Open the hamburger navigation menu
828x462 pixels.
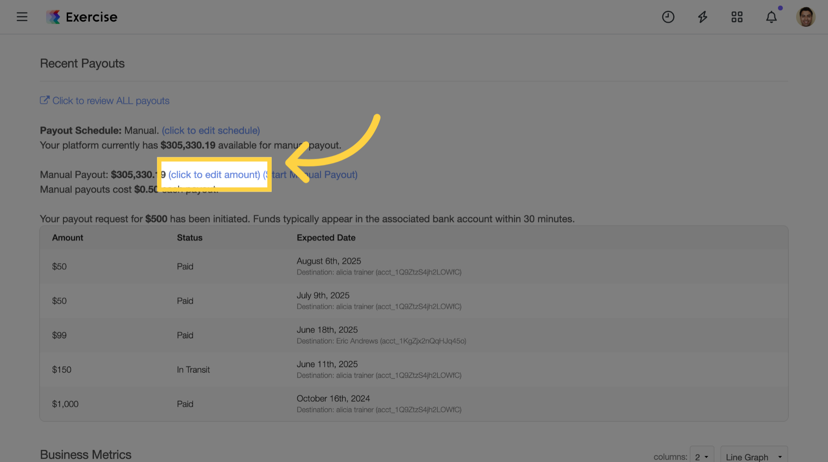(x=22, y=17)
